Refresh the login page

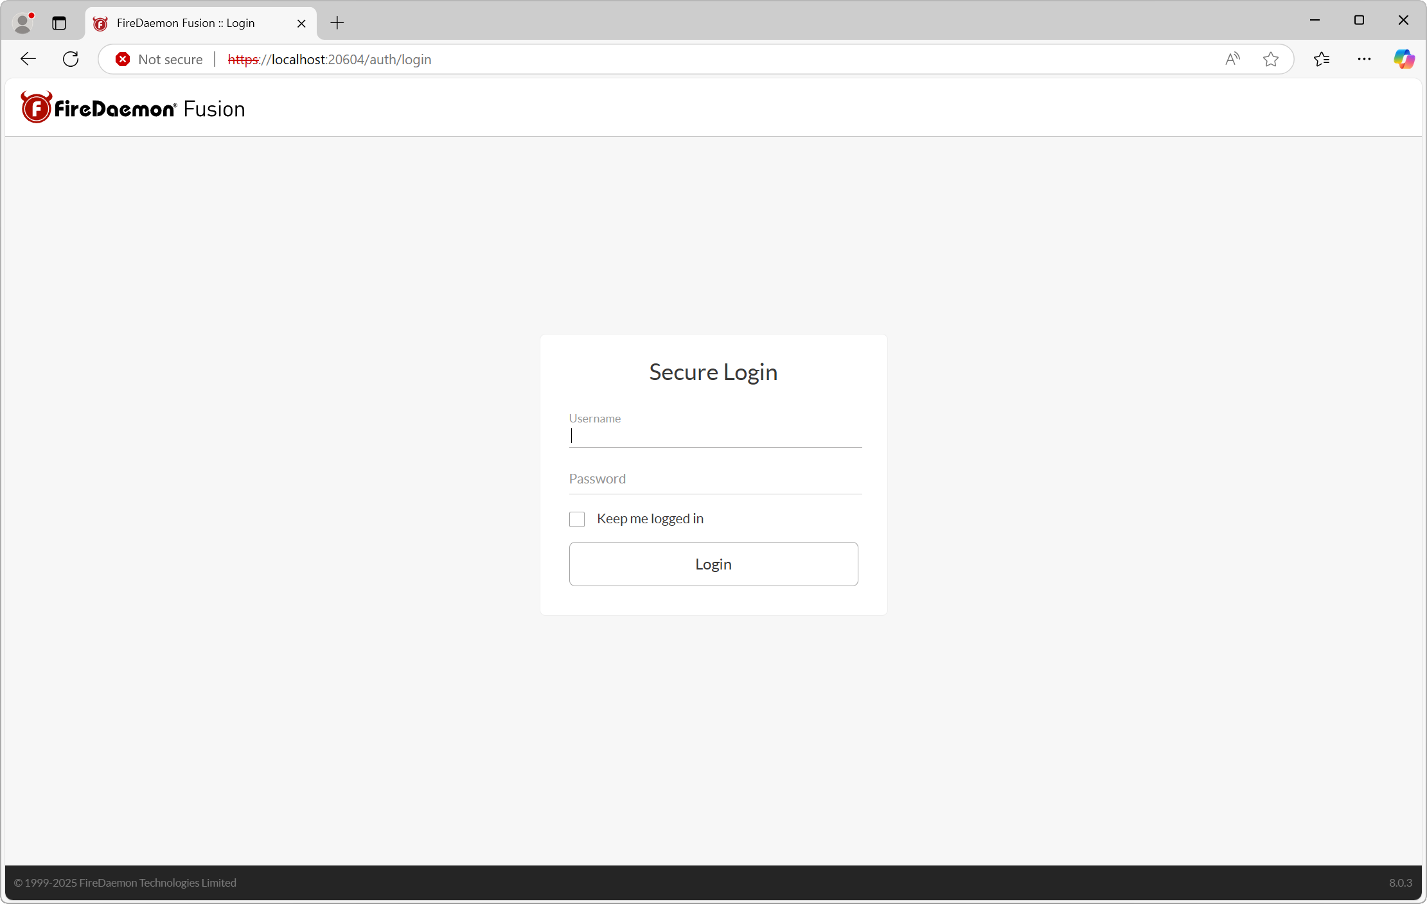coord(71,59)
